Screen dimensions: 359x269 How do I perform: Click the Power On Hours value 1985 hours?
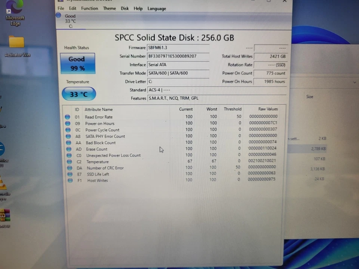[270, 82]
